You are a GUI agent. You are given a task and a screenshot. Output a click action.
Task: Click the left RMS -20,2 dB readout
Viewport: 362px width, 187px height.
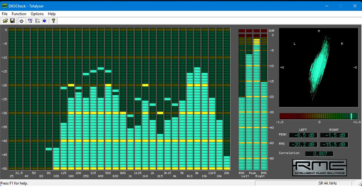[303, 145]
